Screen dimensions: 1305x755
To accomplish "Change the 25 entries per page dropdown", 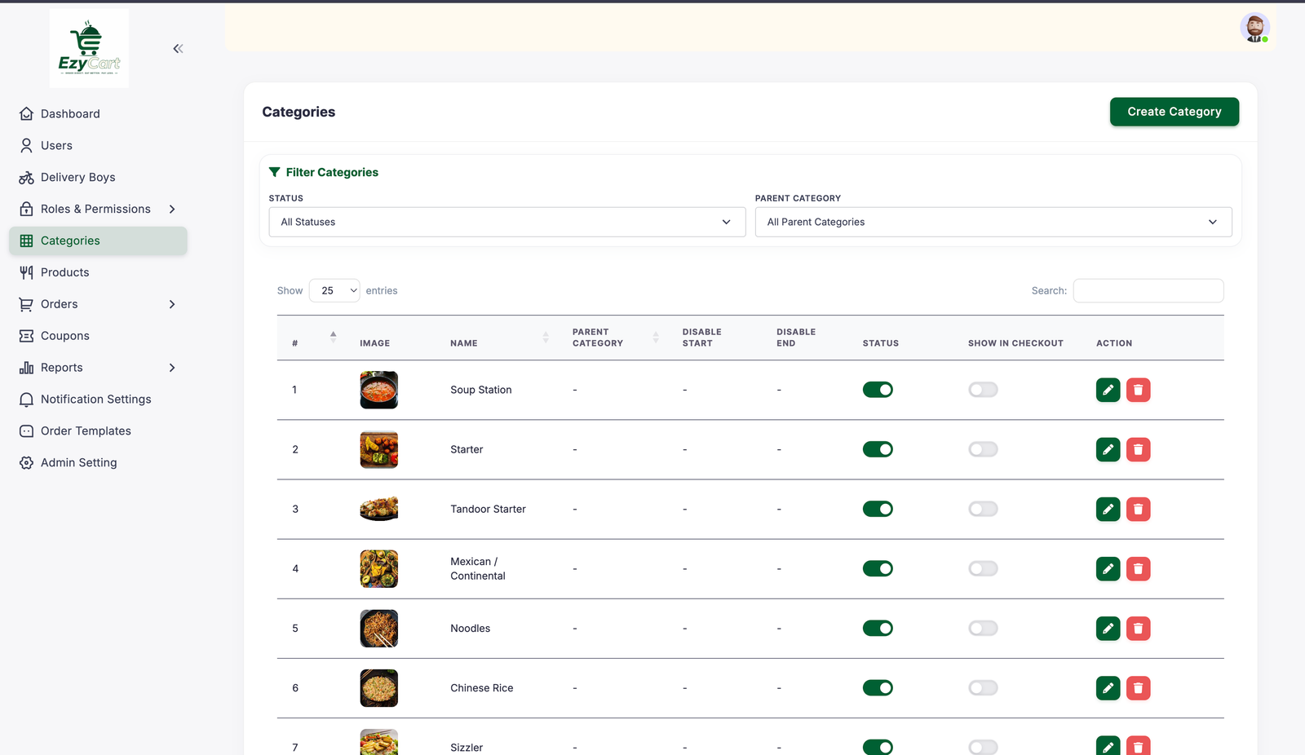I will point(334,290).
